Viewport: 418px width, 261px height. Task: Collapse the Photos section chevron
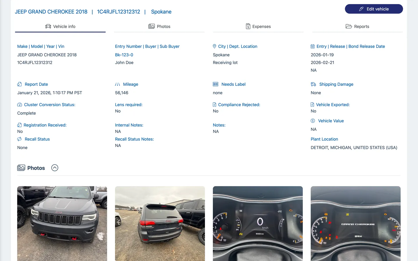(55, 168)
